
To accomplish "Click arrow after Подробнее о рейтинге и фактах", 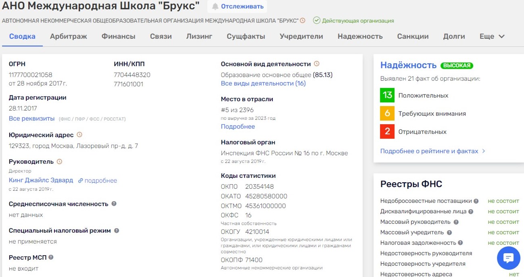I will coord(484,151).
